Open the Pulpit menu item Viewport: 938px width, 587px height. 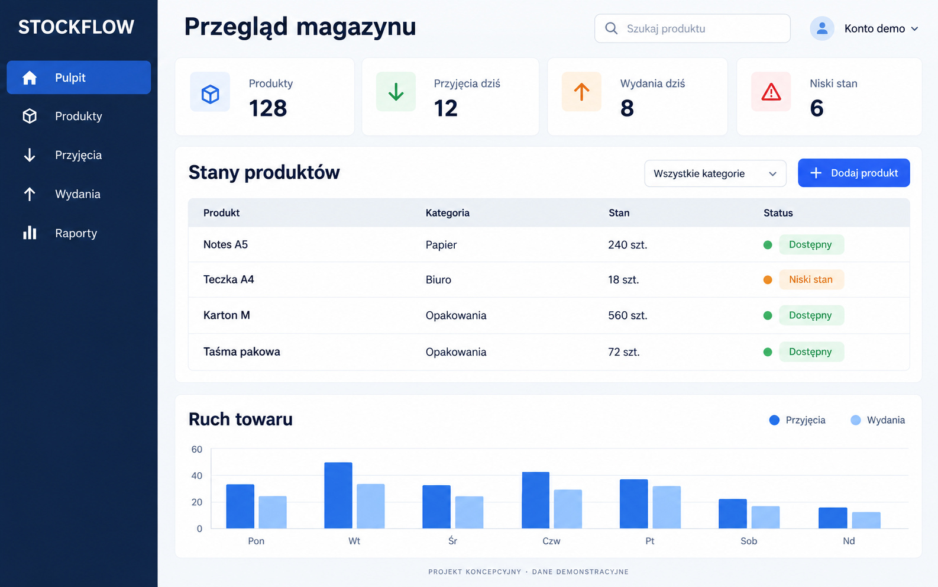pyautogui.click(x=79, y=78)
